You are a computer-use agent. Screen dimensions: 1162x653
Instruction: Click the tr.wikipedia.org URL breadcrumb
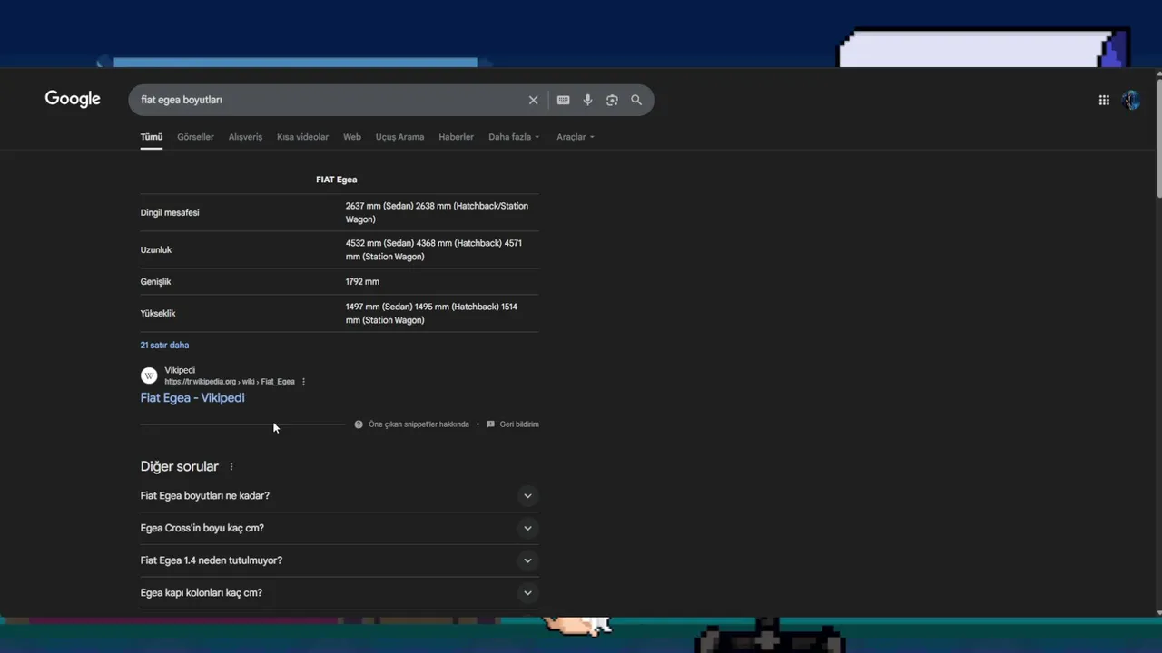(230, 382)
